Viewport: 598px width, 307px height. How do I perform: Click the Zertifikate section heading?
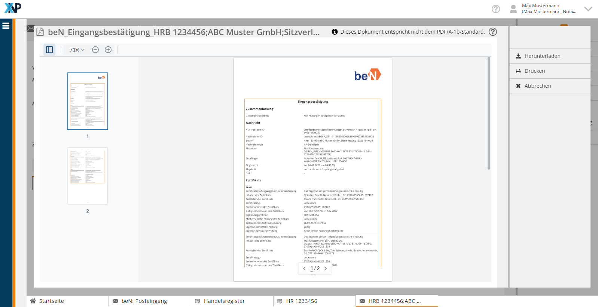(x=253, y=180)
